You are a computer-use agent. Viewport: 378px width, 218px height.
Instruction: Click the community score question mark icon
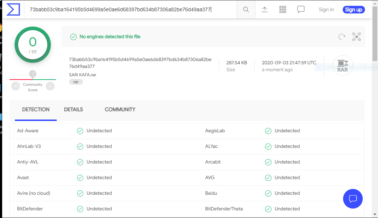(x=33, y=74)
